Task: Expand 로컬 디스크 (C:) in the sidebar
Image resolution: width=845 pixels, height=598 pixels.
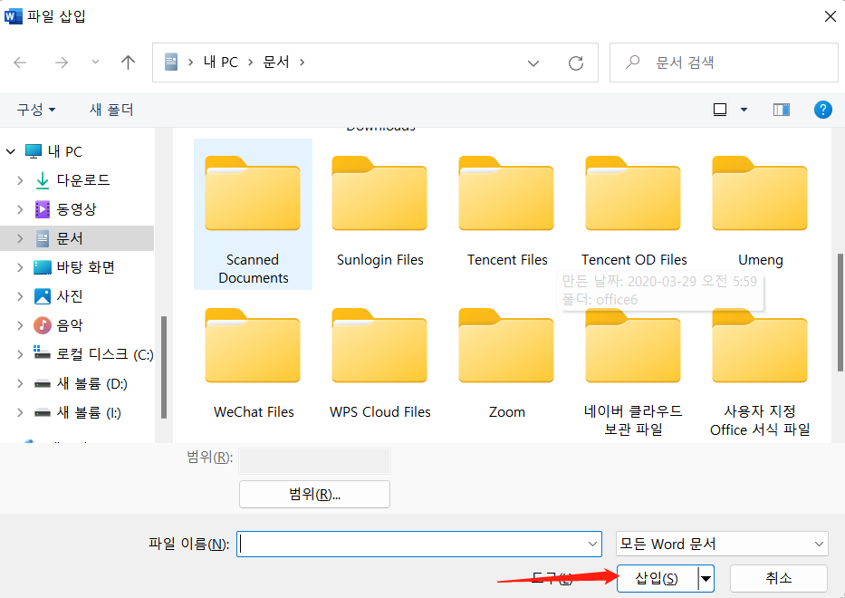Action: [x=19, y=353]
